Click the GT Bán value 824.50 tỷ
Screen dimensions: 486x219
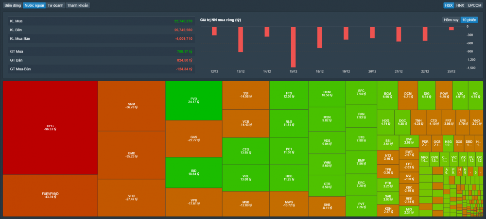point(184,60)
